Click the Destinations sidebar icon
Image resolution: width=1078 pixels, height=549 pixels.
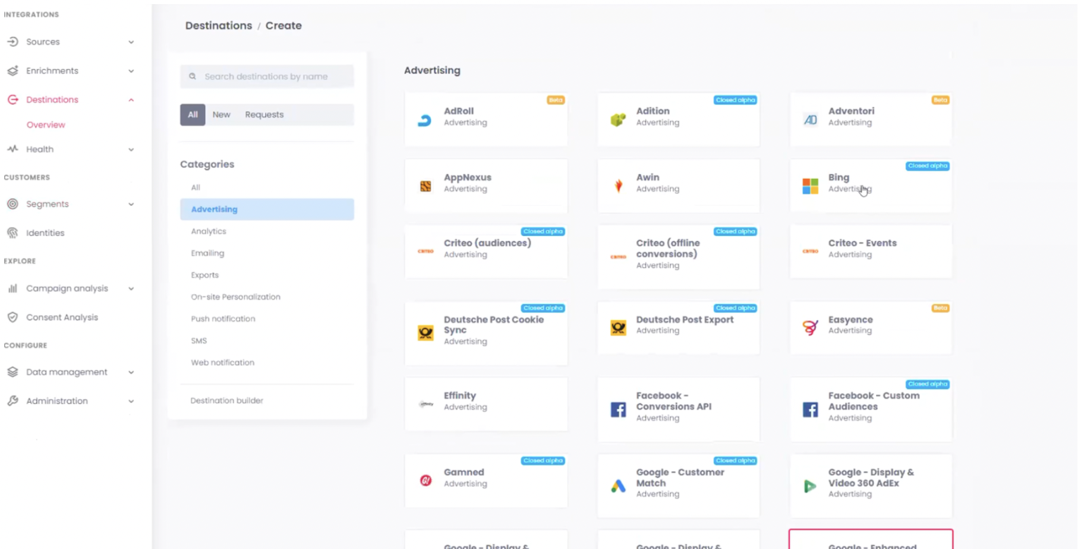[12, 99]
